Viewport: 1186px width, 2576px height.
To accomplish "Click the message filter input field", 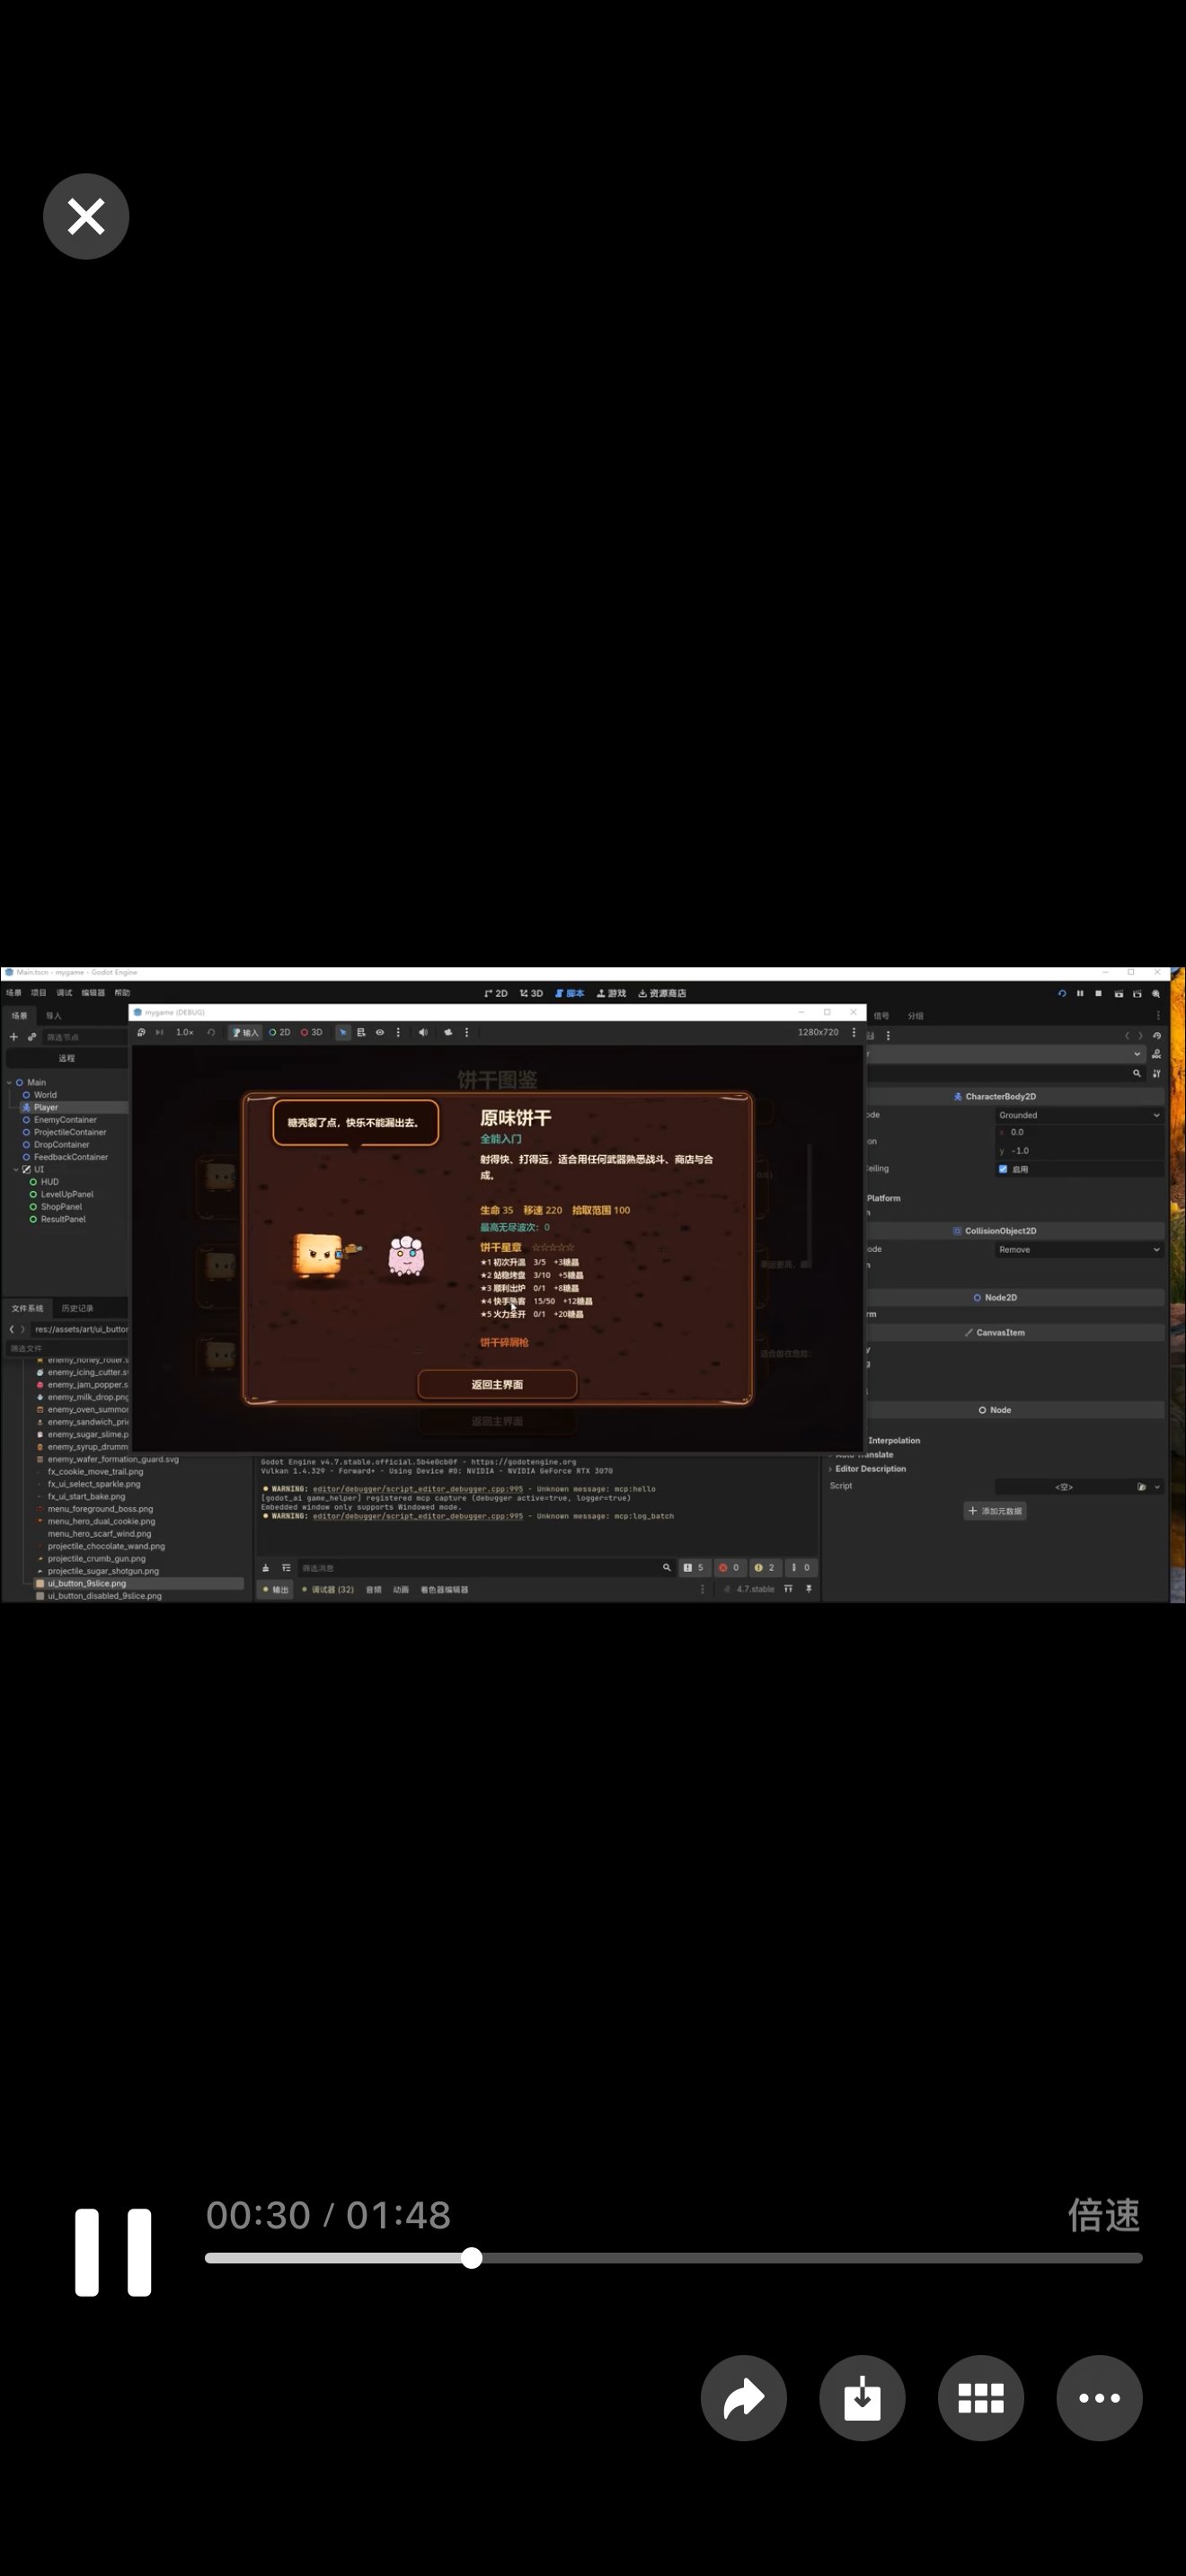I will click(x=486, y=1567).
